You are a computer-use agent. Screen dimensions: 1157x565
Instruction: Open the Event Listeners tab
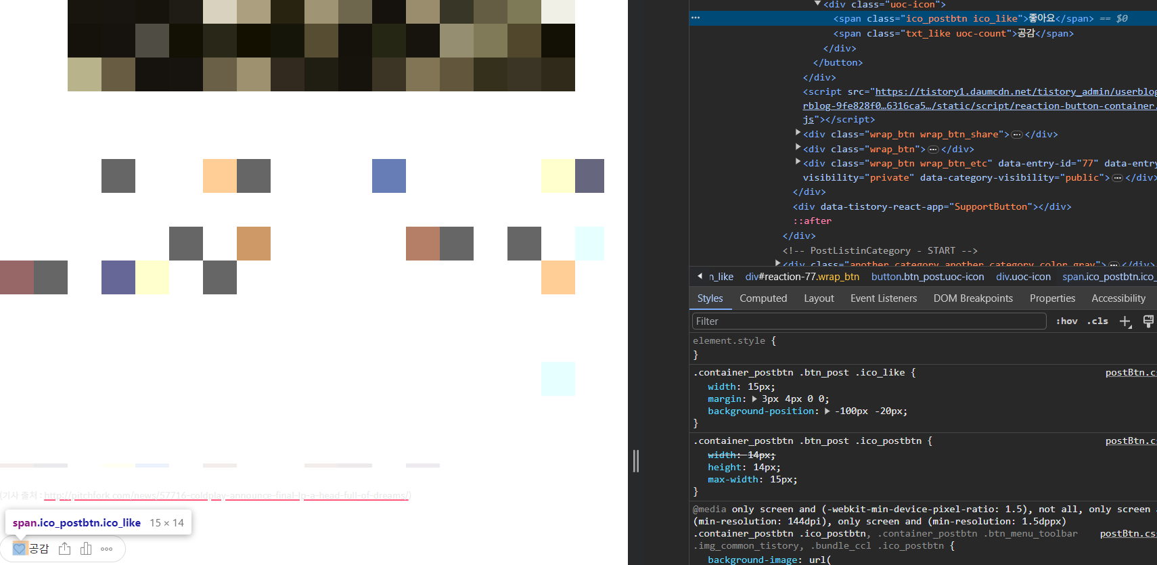(884, 298)
